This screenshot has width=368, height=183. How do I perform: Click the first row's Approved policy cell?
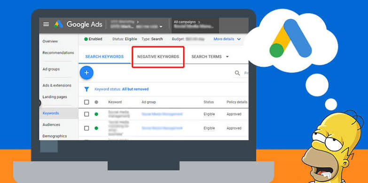click(234, 114)
